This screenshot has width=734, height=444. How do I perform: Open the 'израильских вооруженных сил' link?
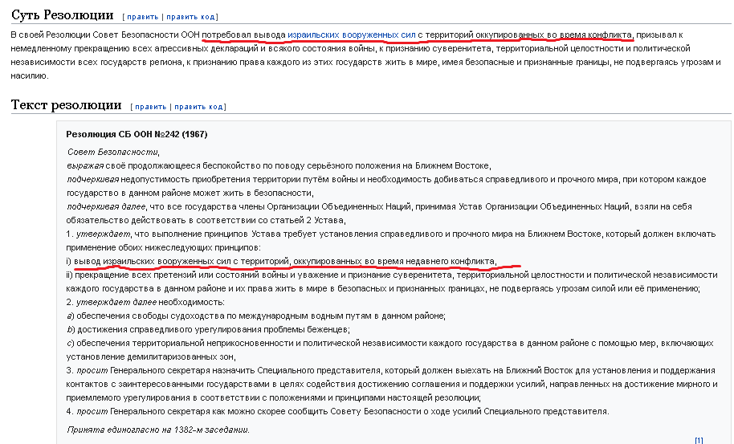[352, 35]
